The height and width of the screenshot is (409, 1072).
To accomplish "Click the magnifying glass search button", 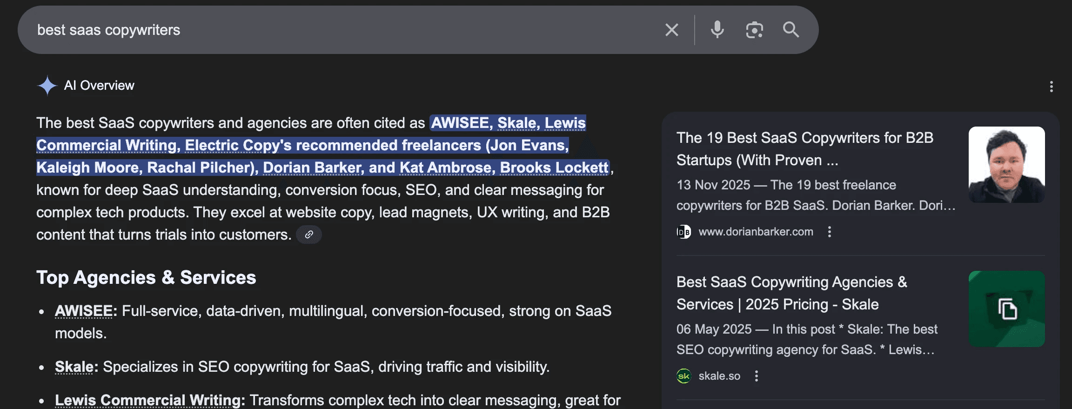I will [791, 30].
